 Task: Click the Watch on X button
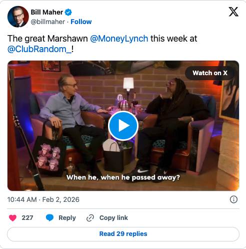click(210, 73)
